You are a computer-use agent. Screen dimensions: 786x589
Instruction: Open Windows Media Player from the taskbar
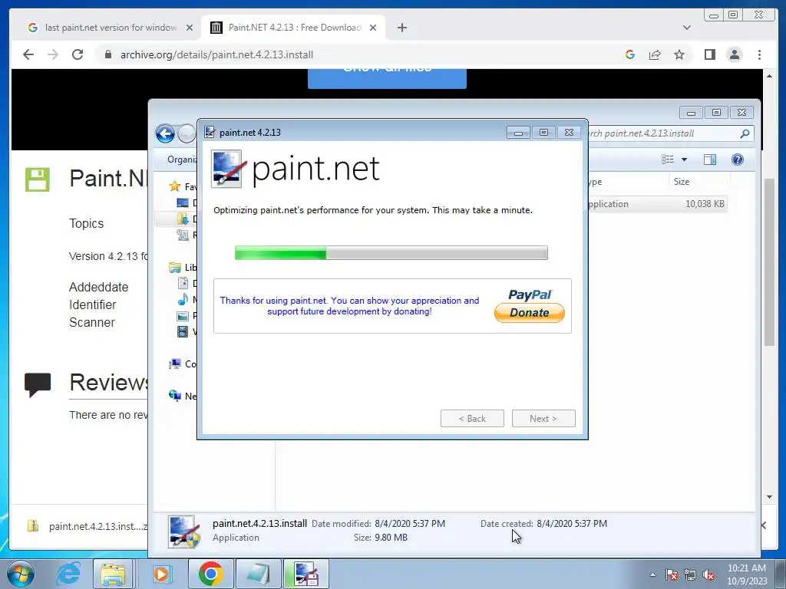point(161,574)
